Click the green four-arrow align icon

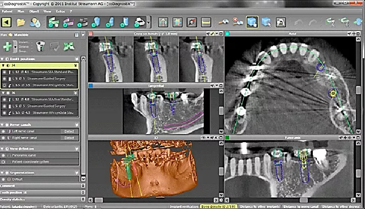[x=68, y=46]
